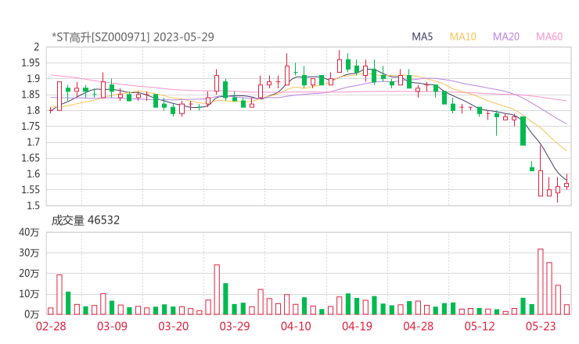Click the 04-10 date axis label

point(295,326)
